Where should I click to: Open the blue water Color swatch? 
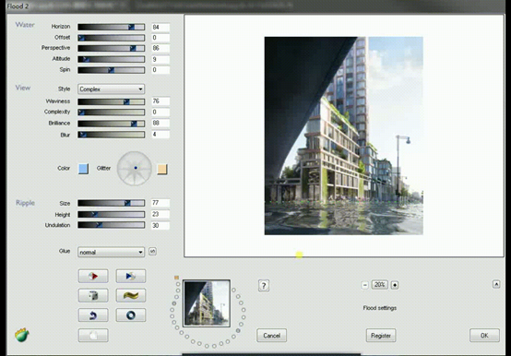click(83, 169)
